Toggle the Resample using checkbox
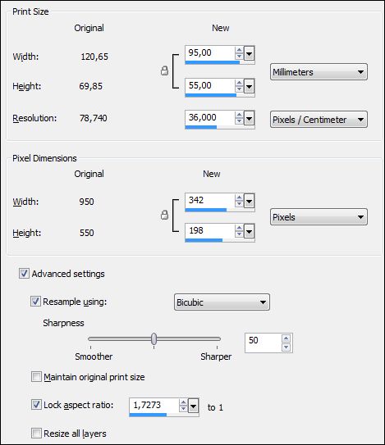 [x=35, y=302]
